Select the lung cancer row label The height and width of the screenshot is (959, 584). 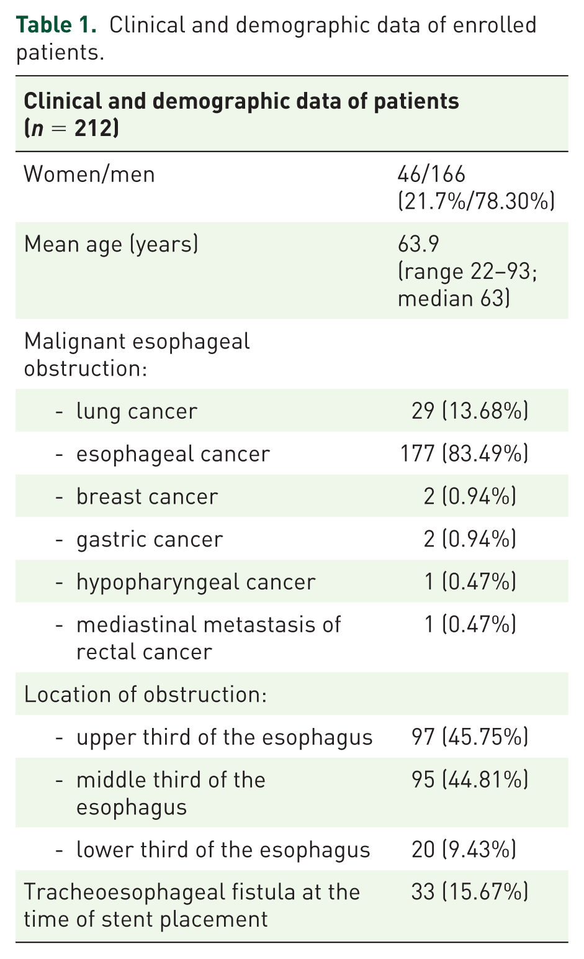(x=137, y=411)
